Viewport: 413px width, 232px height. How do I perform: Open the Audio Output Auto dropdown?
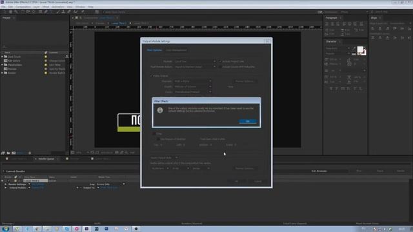[164, 157]
